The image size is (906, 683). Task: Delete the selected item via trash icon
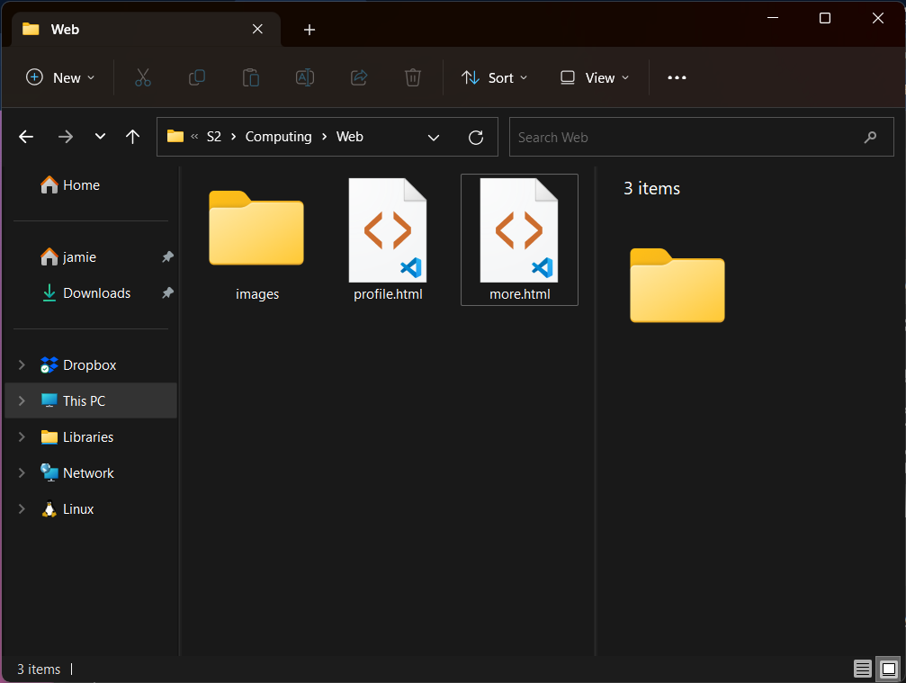pyautogui.click(x=413, y=77)
